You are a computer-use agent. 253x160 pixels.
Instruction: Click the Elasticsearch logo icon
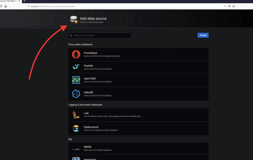pyautogui.click(x=76, y=128)
